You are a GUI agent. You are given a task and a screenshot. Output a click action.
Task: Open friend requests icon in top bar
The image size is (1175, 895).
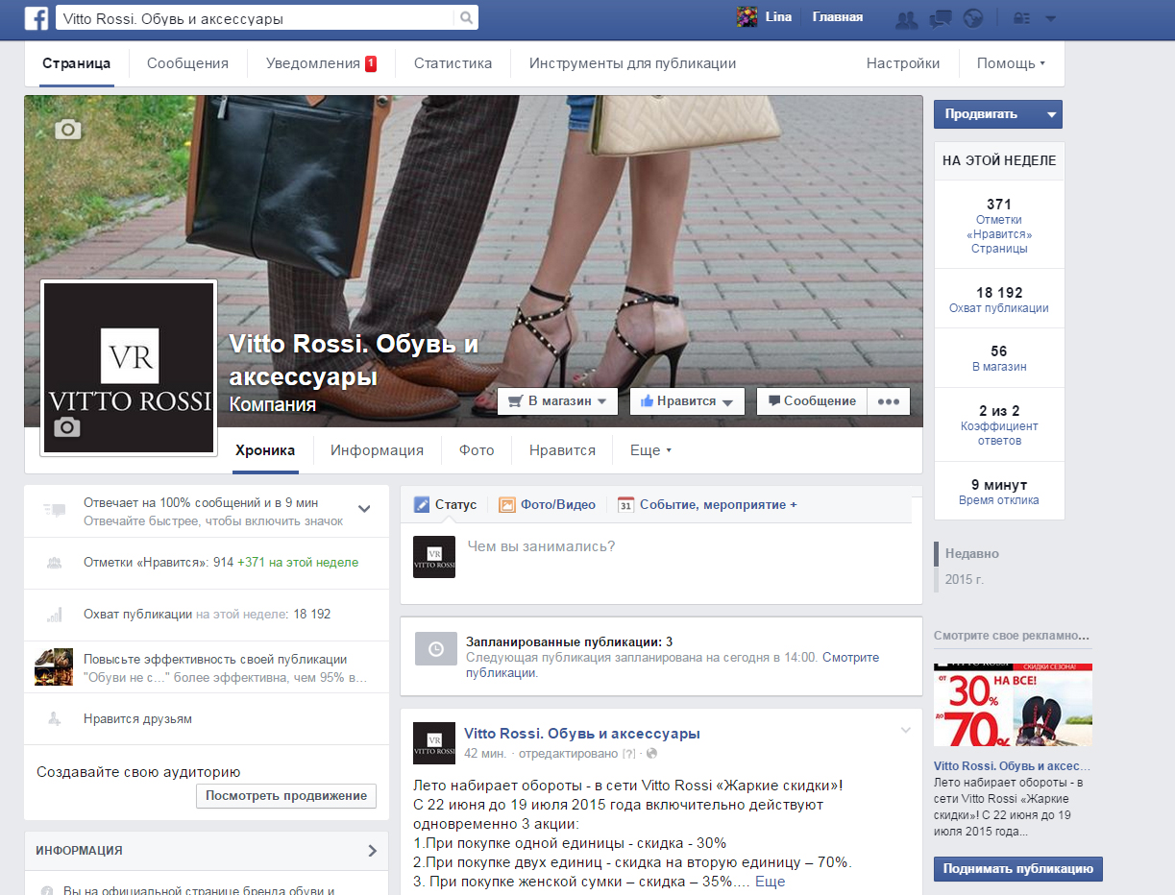point(905,17)
